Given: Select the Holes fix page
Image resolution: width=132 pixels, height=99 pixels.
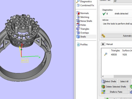Looking at the screenshot, I should 81,25.
